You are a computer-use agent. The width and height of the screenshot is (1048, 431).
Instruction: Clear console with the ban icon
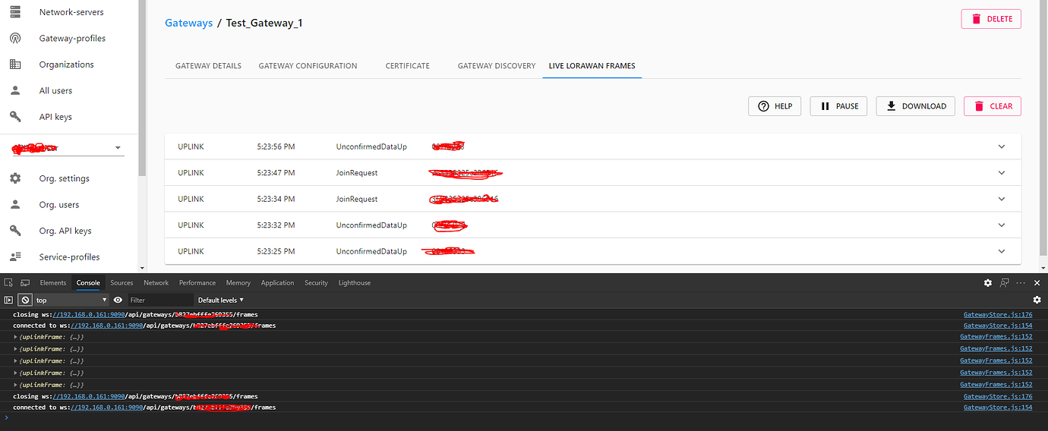tap(25, 300)
